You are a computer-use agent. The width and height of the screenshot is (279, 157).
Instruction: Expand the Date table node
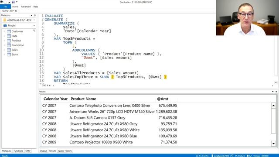click(x=4, y=36)
